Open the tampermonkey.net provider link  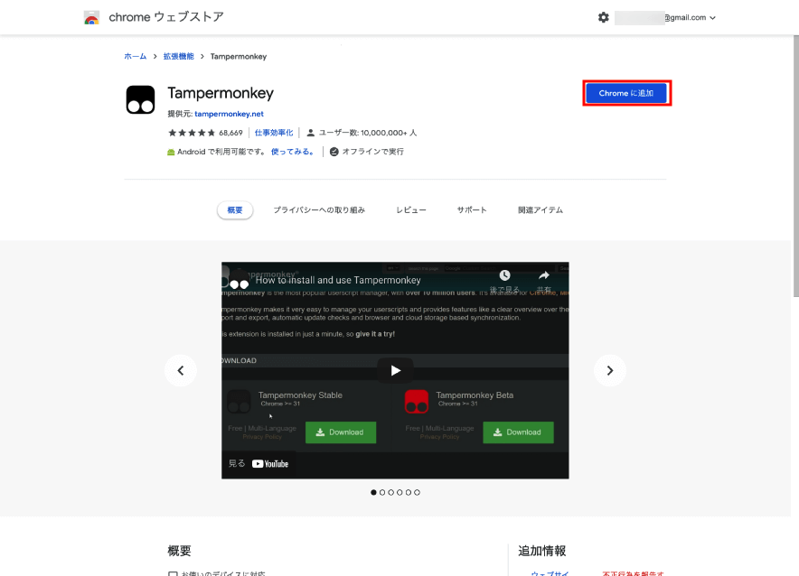click(x=229, y=114)
